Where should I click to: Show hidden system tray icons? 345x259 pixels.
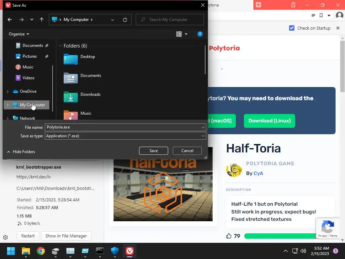click(x=286, y=251)
